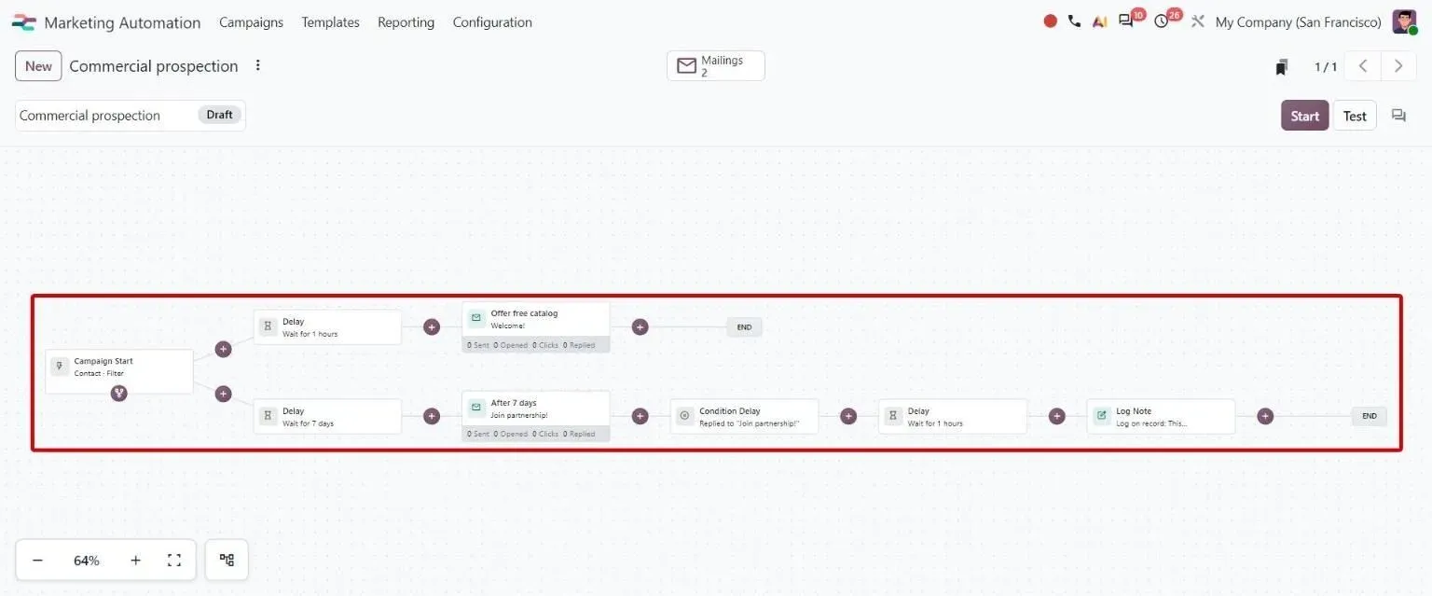Open activities clock icon with badge 26
Screen dimensions: 1432x596
click(1161, 21)
